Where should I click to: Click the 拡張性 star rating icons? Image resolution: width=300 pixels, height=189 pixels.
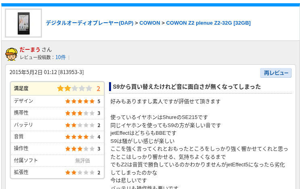tap(80, 172)
